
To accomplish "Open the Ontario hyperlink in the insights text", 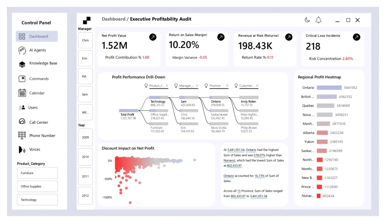I will pos(251,150).
